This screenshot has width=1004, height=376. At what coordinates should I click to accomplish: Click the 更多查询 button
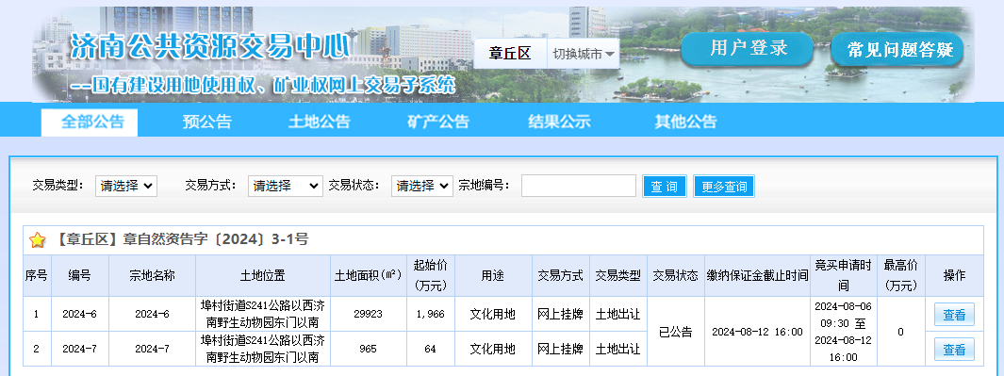pos(724,187)
